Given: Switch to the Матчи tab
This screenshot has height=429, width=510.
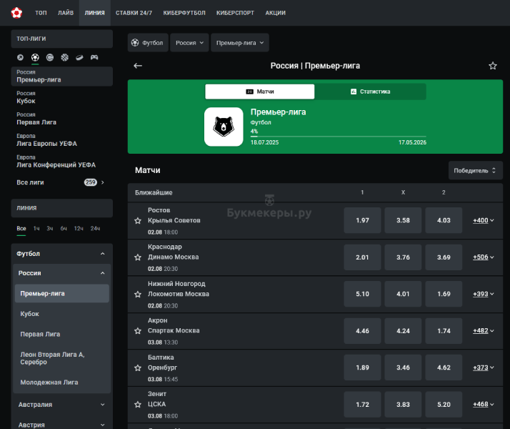Looking at the screenshot, I should click(x=259, y=92).
